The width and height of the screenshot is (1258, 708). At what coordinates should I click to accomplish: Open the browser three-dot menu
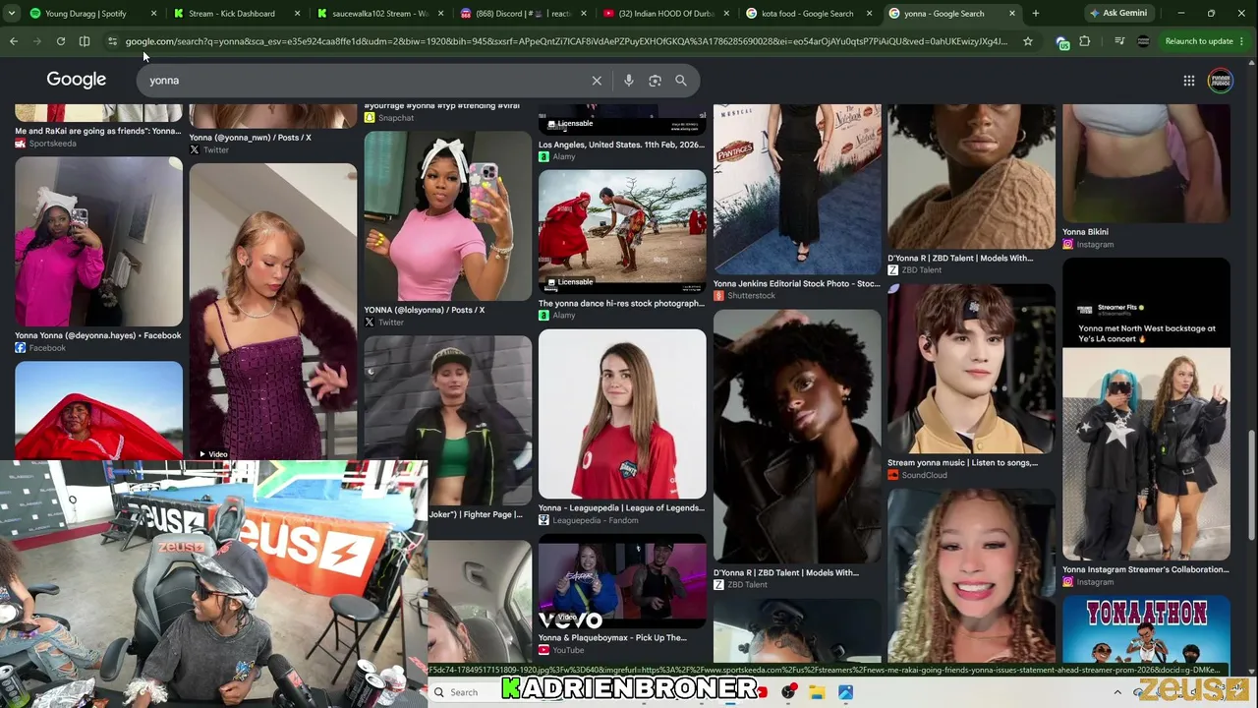coord(1242,41)
